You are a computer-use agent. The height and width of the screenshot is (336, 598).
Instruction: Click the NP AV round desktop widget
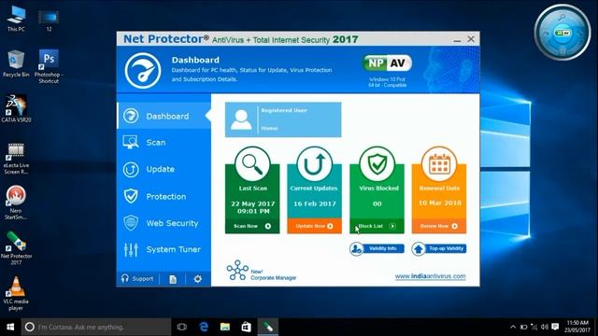tap(562, 33)
